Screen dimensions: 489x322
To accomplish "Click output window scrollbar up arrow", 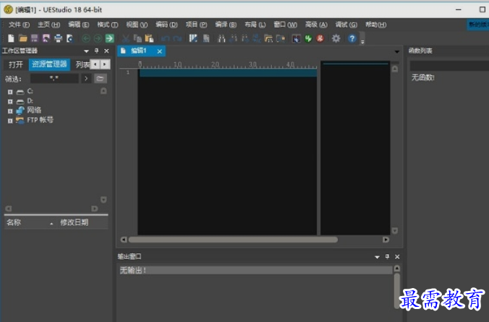I will 396,268.
